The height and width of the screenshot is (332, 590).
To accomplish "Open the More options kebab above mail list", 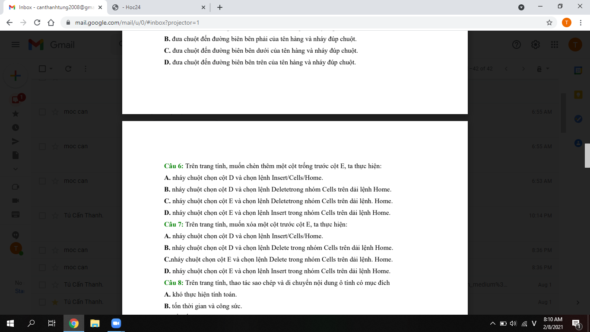I will pos(86,69).
